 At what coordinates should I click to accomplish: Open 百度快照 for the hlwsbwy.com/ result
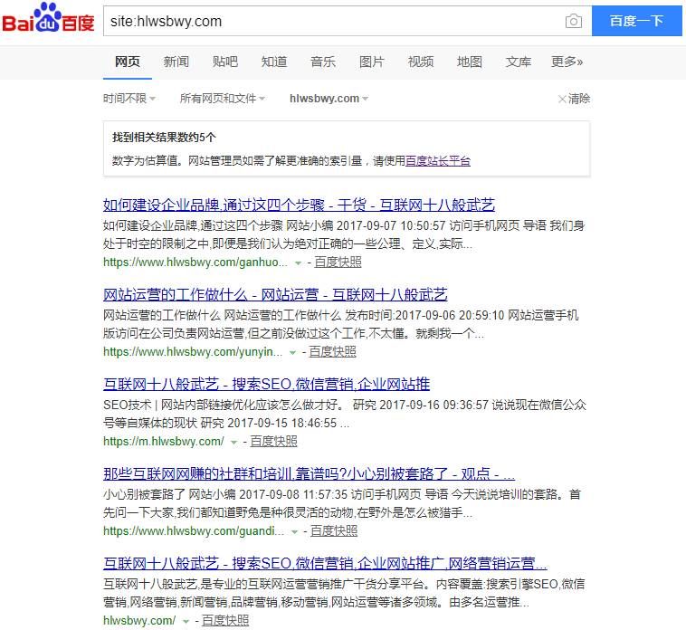coord(225,620)
